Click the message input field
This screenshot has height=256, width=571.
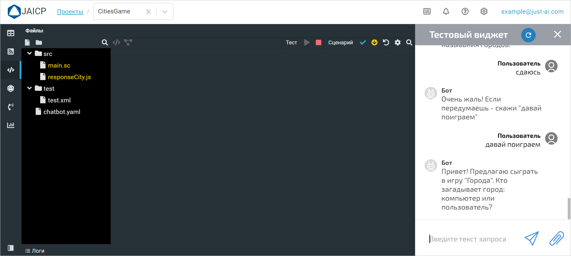[473, 239]
